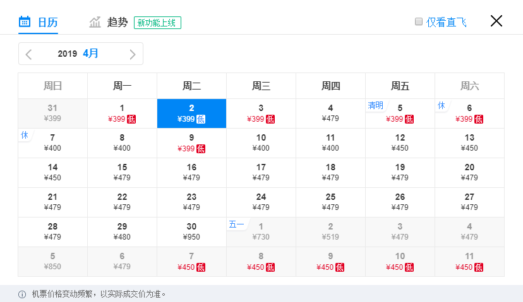Select April 4 priced ¥479
The image size is (523, 302).
pyautogui.click(x=330, y=113)
